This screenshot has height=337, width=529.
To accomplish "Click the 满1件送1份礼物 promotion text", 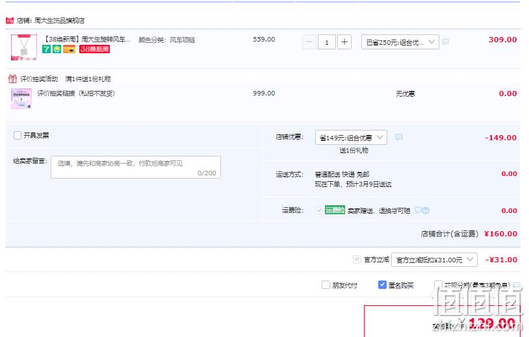I will coord(88,79).
